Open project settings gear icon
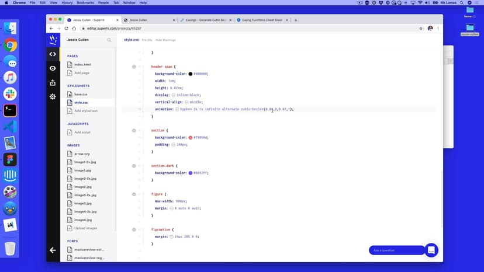Viewport: 484px width, 272px height. click(x=53, y=96)
